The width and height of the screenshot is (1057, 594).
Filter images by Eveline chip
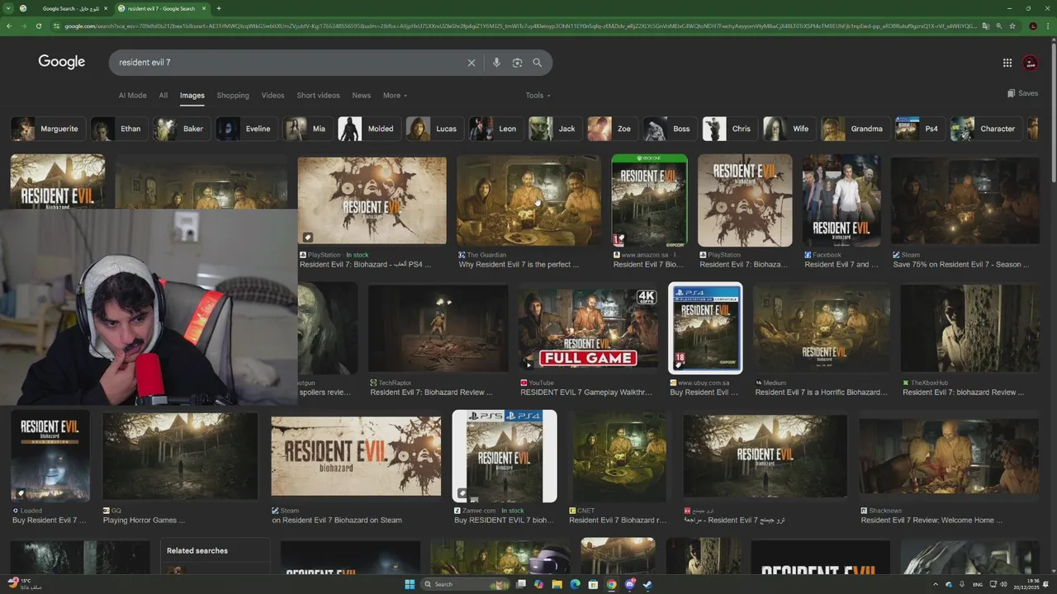(x=246, y=129)
